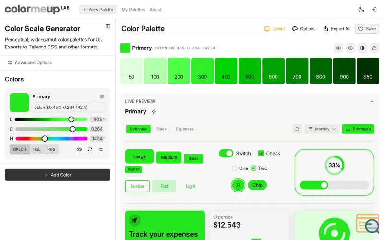Switch to HSL color mode
The image size is (384, 240).
tap(37, 149)
